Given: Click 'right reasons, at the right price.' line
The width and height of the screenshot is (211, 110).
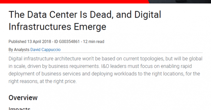Looking at the screenshot, I should click(43, 81).
